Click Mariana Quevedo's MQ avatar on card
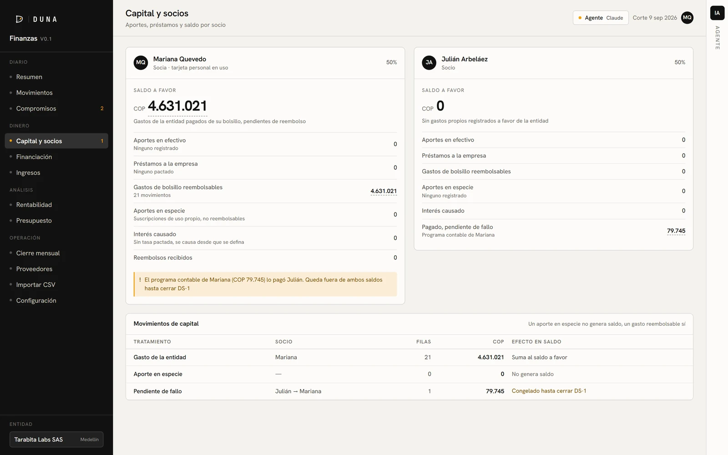The height and width of the screenshot is (455, 728). pyautogui.click(x=141, y=62)
